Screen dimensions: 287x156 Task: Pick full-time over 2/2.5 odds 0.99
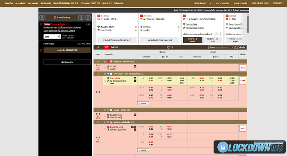click(169, 78)
